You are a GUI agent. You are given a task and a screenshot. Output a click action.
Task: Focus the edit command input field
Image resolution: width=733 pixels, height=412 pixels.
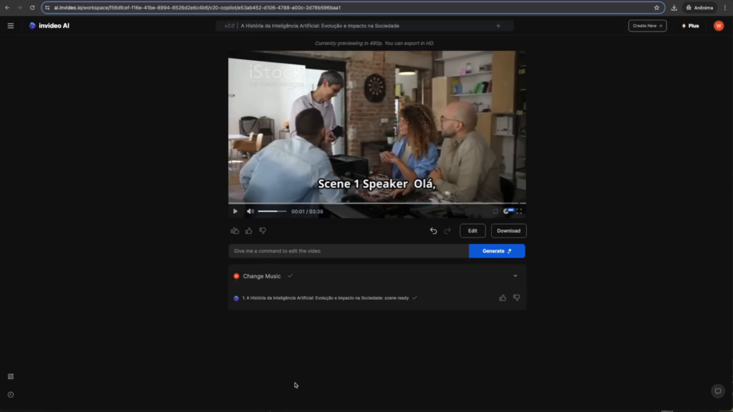(x=349, y=251)
